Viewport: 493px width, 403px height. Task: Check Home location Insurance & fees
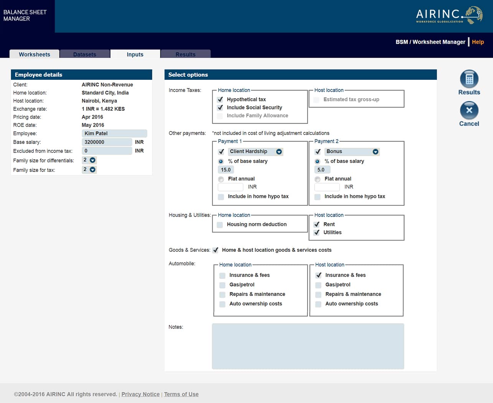coord(222,276)
